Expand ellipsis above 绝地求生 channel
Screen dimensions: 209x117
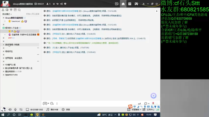(38, 48)
